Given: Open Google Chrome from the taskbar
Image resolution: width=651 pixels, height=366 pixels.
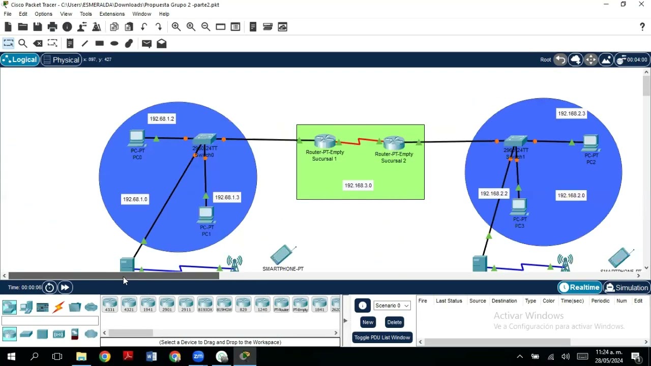Looking at the screenshot, I should tap(105, 356).
